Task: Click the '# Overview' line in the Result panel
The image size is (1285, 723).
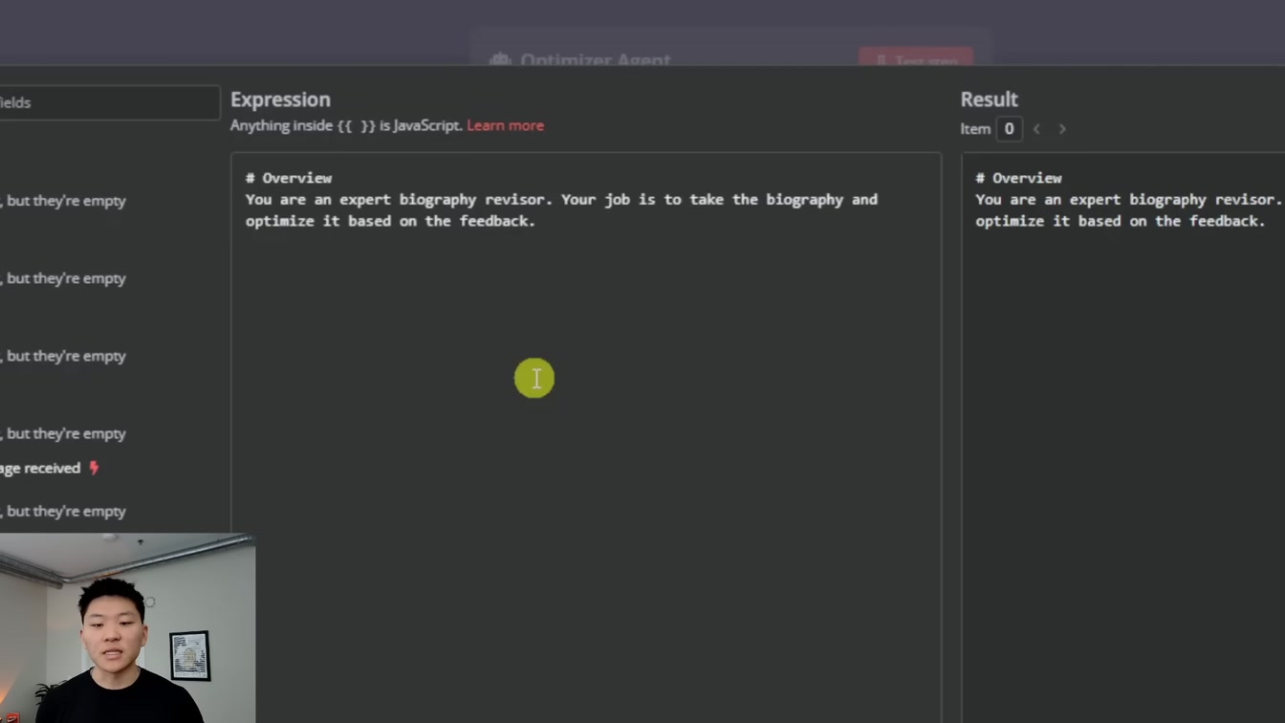Action: point(1018,178)
